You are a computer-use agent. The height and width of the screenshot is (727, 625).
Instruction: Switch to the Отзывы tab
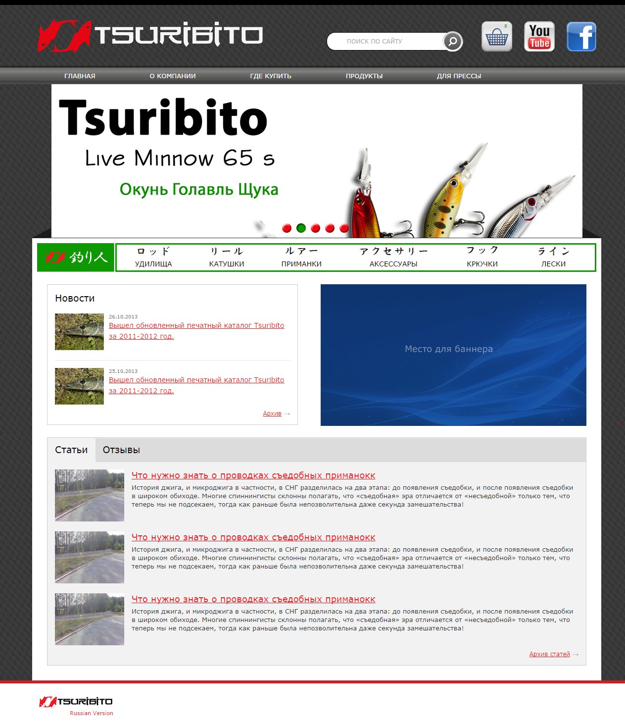coord(121,450)
